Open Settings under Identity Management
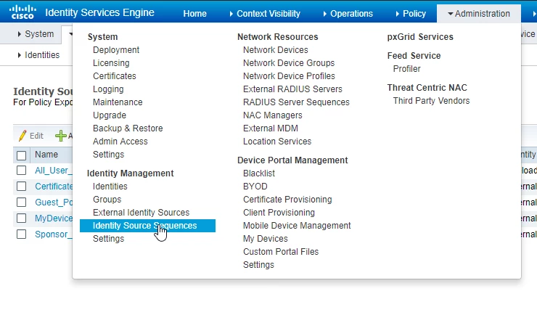This screenshot has height=323, width=537. point(109,239)
